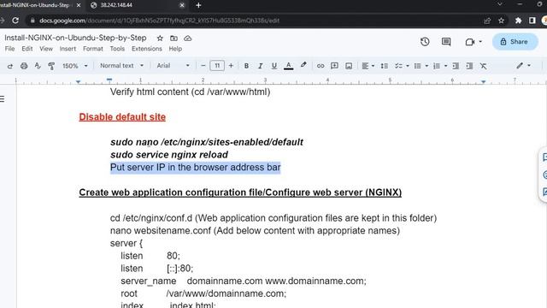Open the comment history

tap(446, 42)
